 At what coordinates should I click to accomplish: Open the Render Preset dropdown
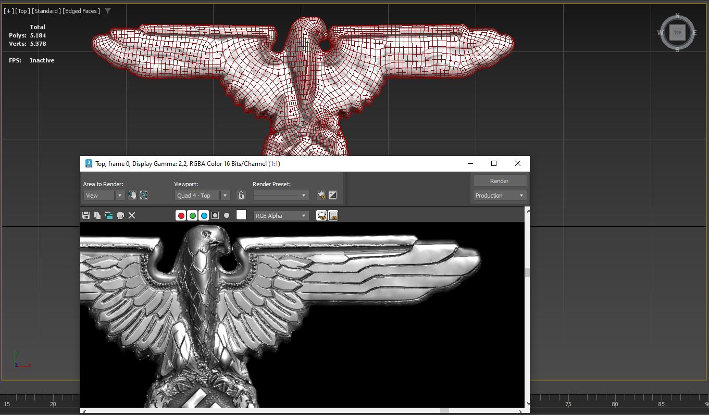pos(281,196)
